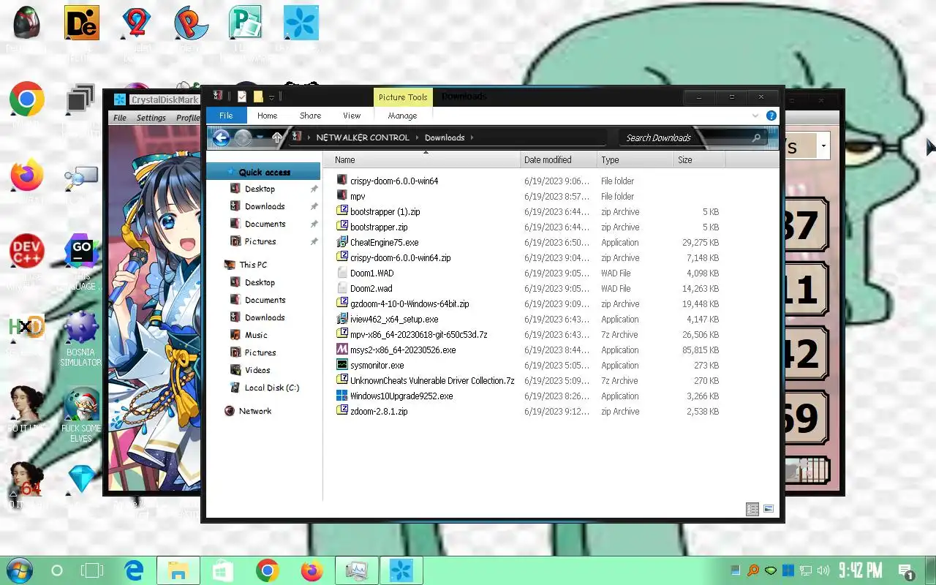Open the system monitor taskbar button

pos(357,570)
